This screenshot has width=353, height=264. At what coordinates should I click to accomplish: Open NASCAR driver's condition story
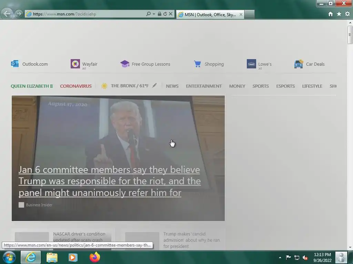pos(79,237)
